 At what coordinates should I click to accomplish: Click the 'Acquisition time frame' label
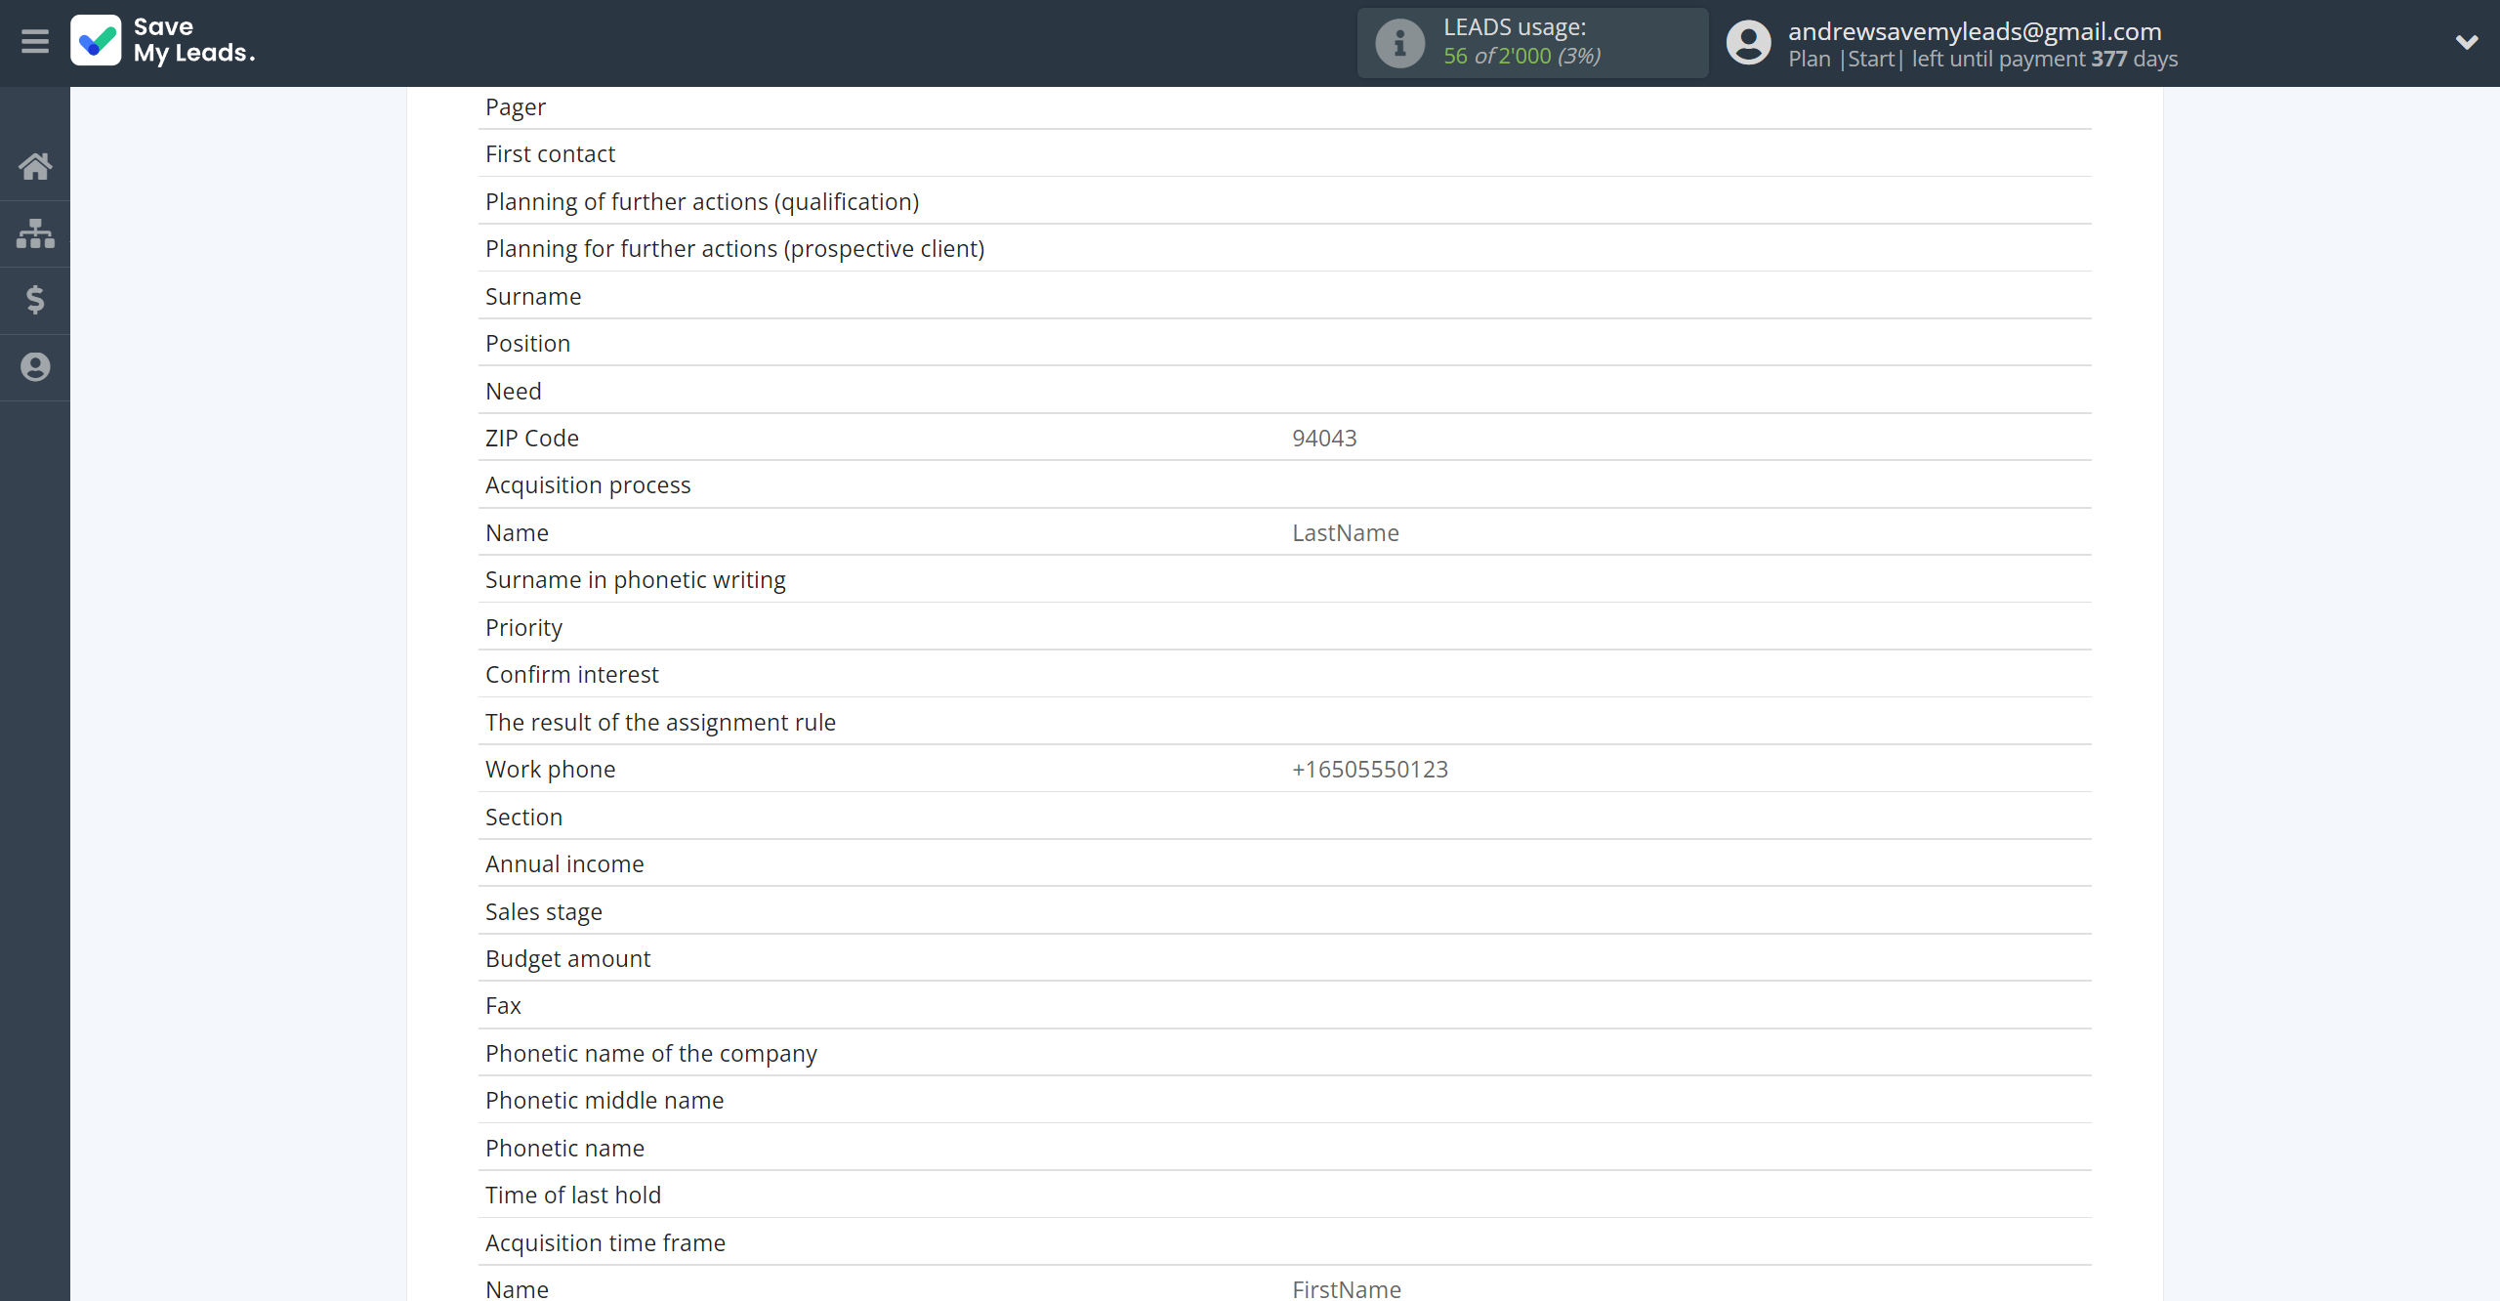pos(606,1242)
